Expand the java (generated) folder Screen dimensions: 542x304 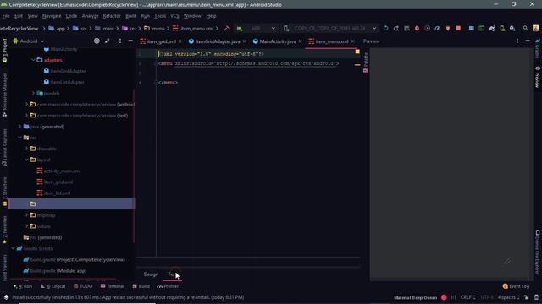click(19, 127)
